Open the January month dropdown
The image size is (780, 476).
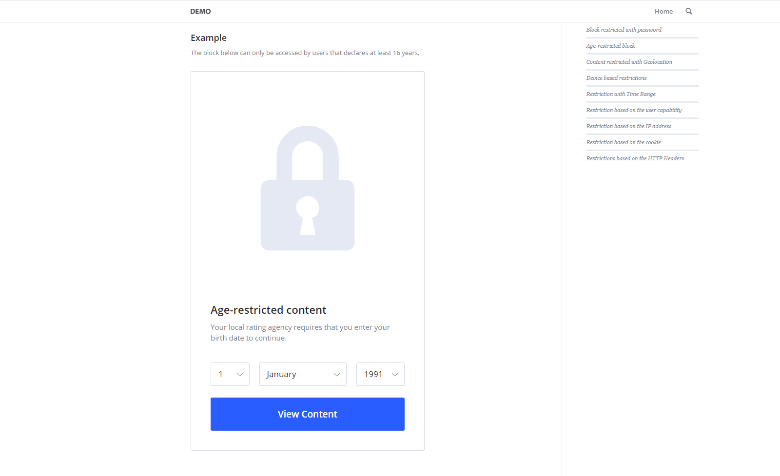pyautogui.click(x=303, y=374)
